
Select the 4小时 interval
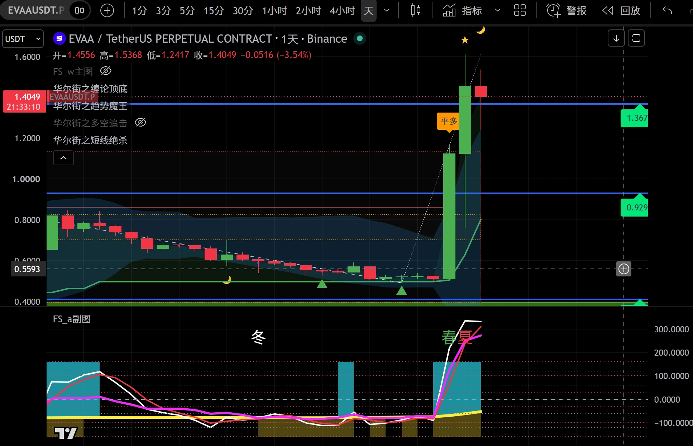point(342,11)
